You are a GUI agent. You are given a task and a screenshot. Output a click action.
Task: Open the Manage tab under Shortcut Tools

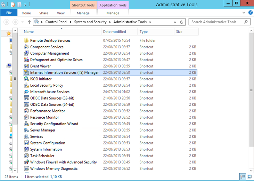(83, 13)
